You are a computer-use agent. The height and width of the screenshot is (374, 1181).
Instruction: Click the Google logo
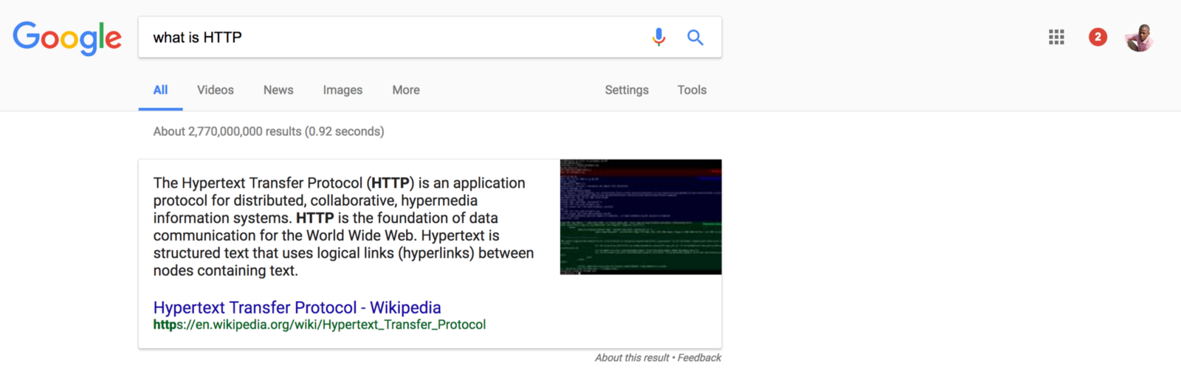(67, 38)
